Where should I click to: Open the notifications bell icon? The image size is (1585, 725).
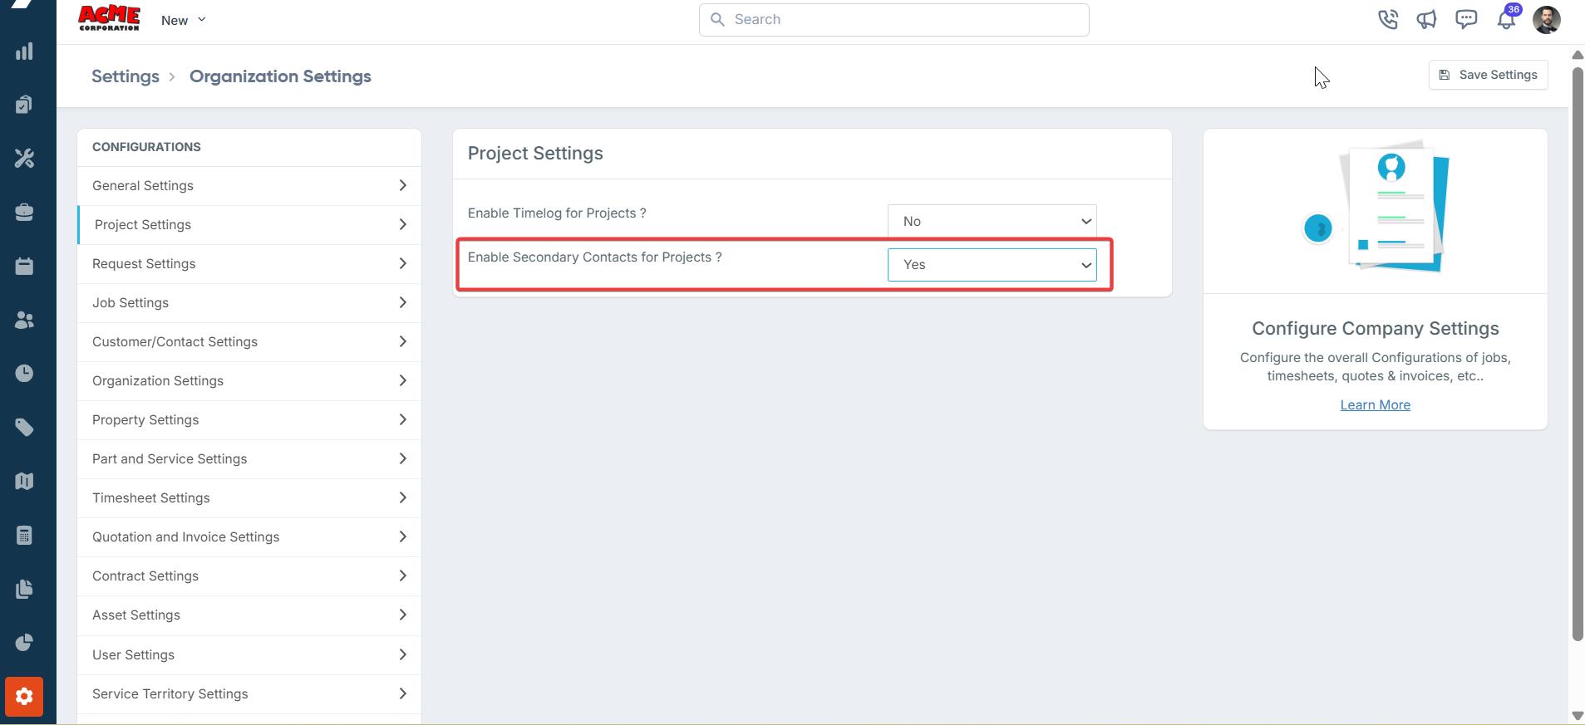point(1506,20)
